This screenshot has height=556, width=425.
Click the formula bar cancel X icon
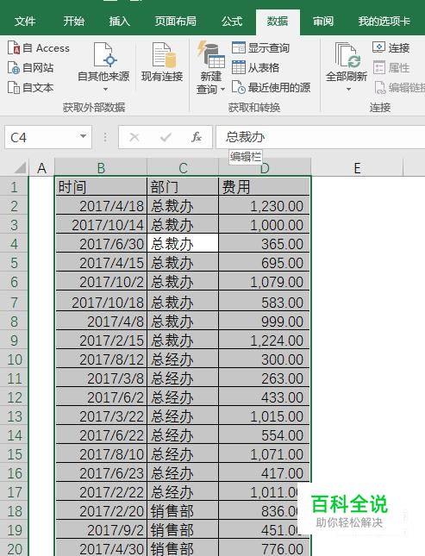(134, 137)
